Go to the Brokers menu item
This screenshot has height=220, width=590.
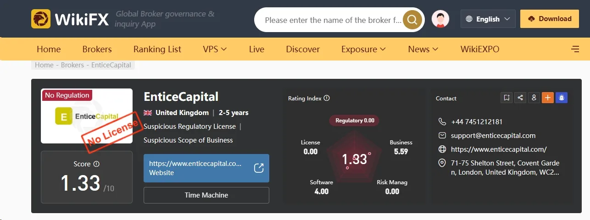(97, 49)
